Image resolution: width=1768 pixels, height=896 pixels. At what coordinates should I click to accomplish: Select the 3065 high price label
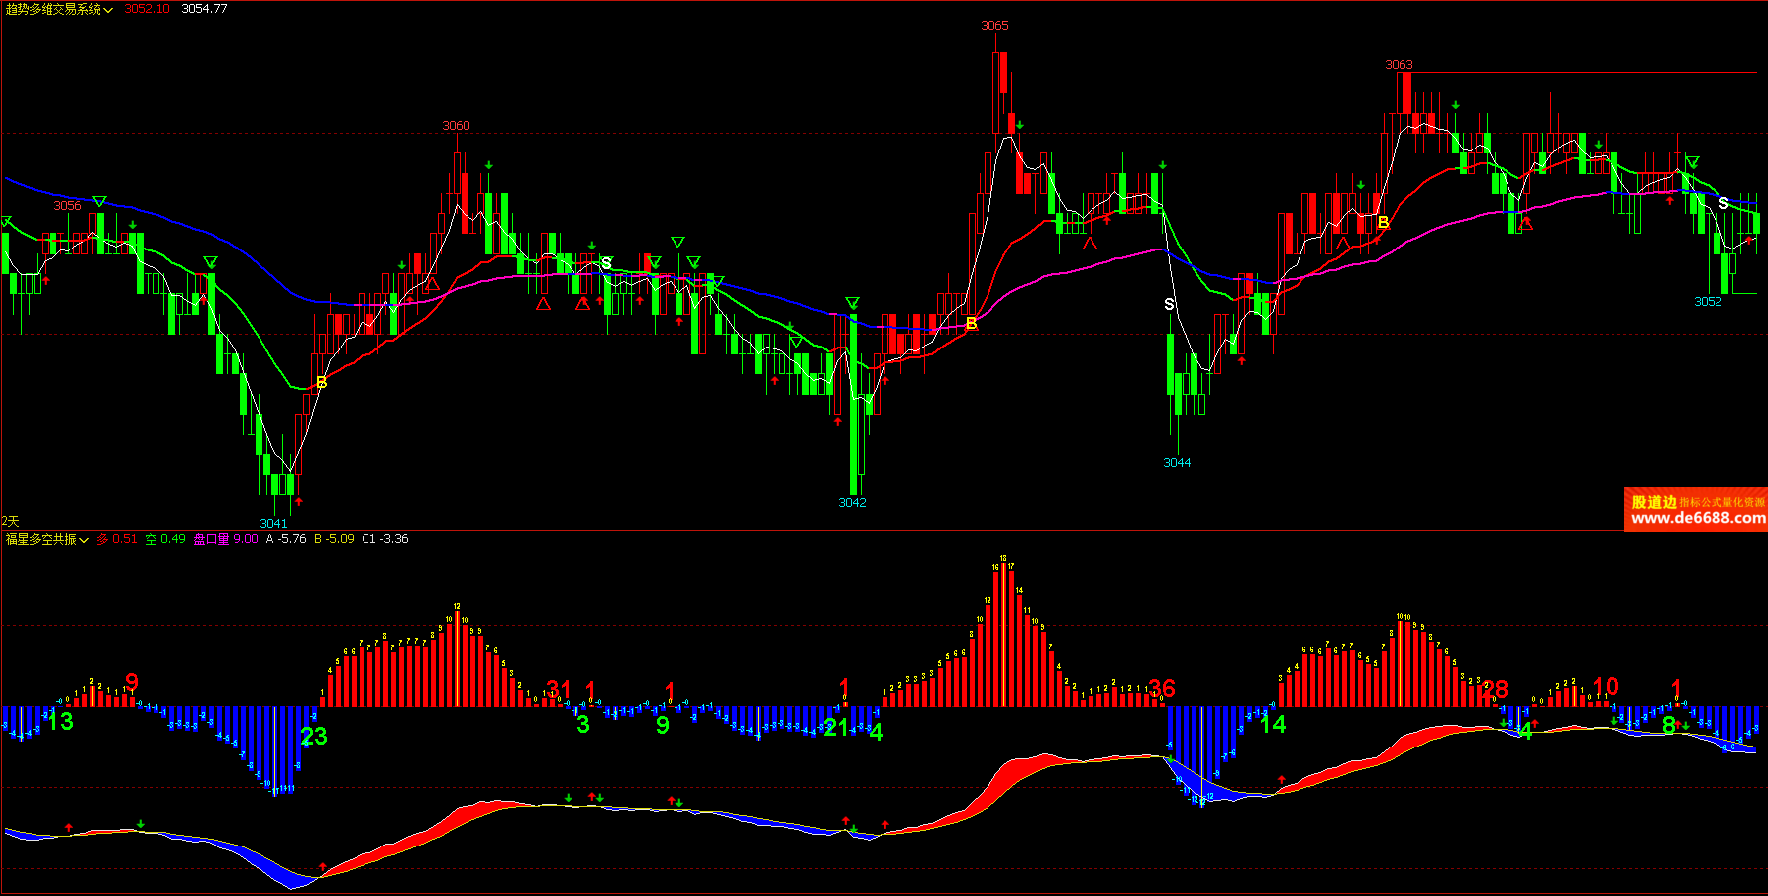coord(994,26)
